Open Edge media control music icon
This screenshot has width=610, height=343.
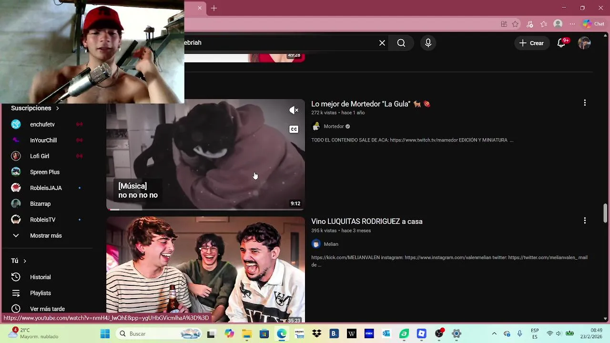[530, 24]
